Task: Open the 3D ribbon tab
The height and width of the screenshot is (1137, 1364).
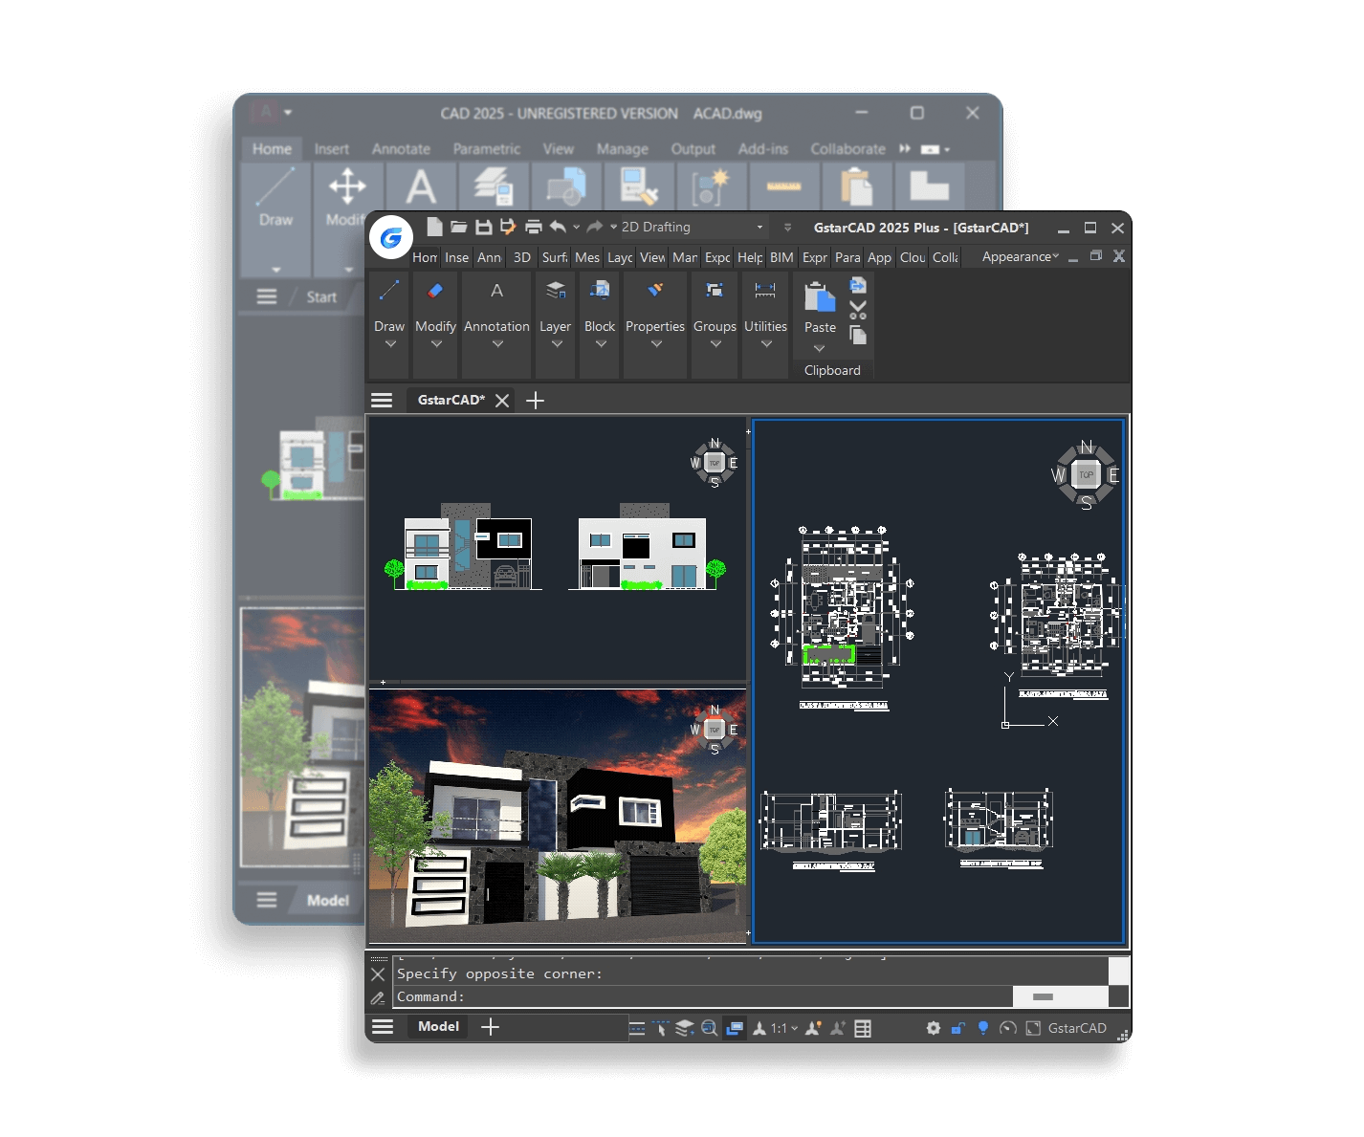Action: point(522,257)
